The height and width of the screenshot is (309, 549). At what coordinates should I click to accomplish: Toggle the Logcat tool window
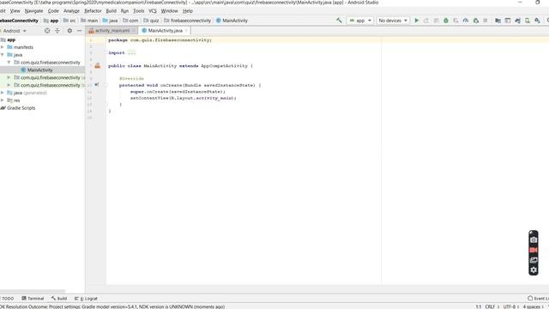click(x=86, y=299)
